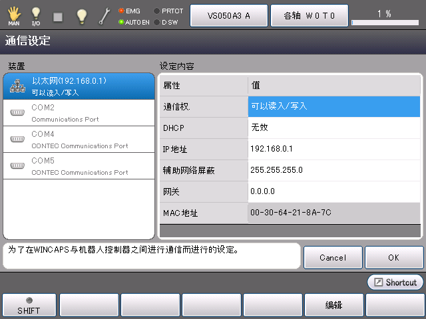Viewport: 426px width, 319px height.
Task: Select COM4 CONTEC Communications Port entry
Action: pyautogui.click(x=79, y=140)
